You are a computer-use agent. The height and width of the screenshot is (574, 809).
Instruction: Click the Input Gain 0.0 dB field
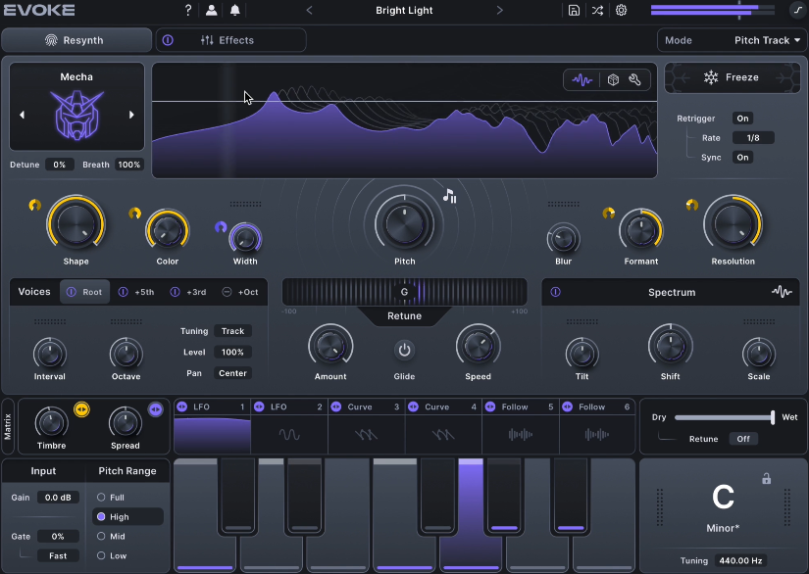(x=58, y=498)
